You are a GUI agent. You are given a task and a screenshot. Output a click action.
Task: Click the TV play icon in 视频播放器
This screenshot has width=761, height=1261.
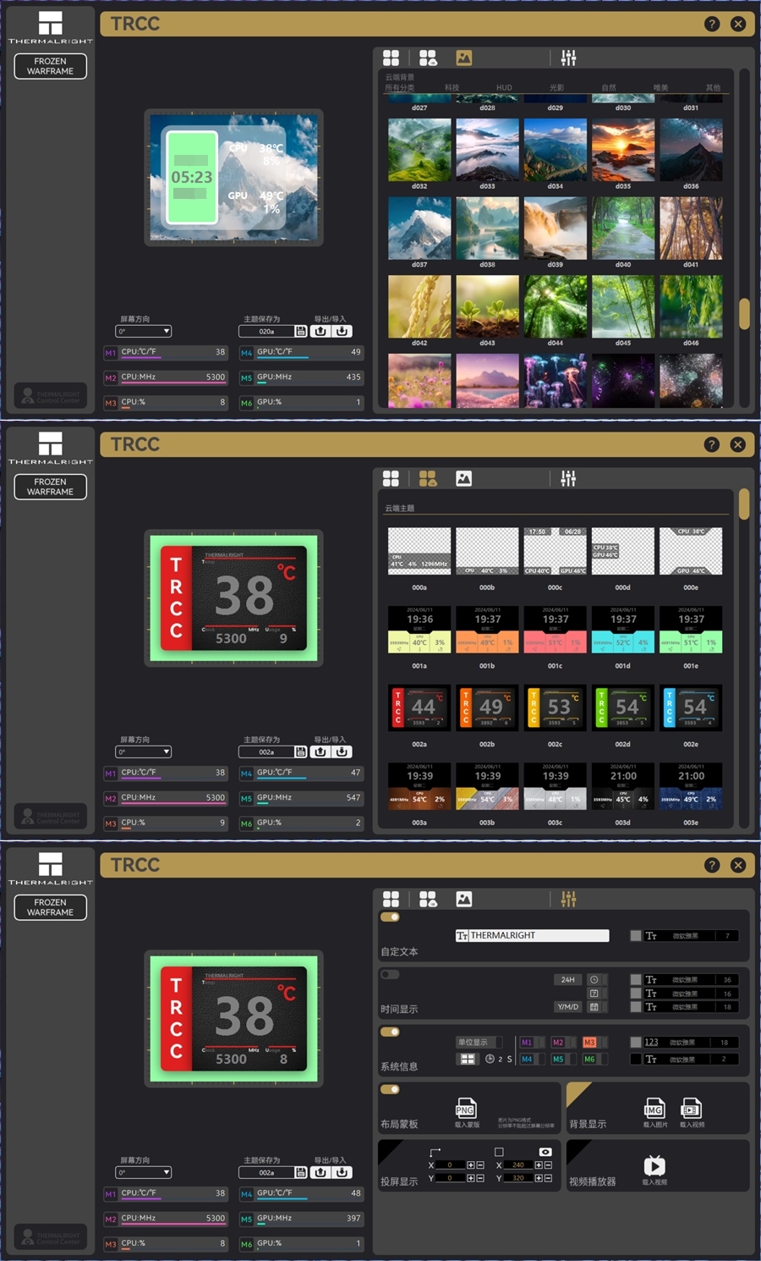coord(654,1165)
